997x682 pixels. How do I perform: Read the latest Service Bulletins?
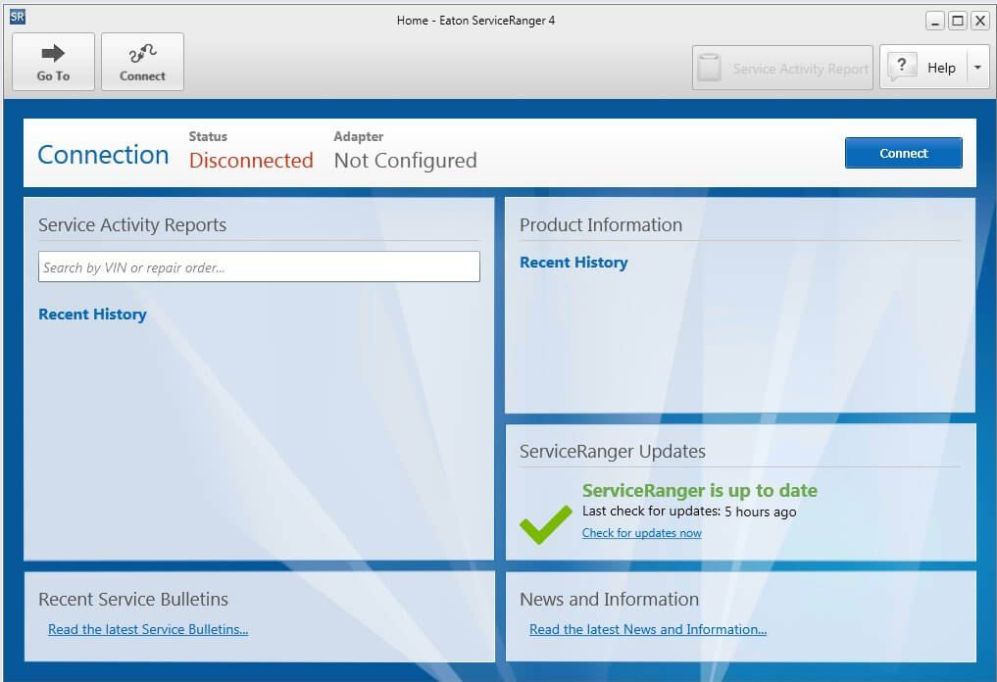tap(148, 629)
